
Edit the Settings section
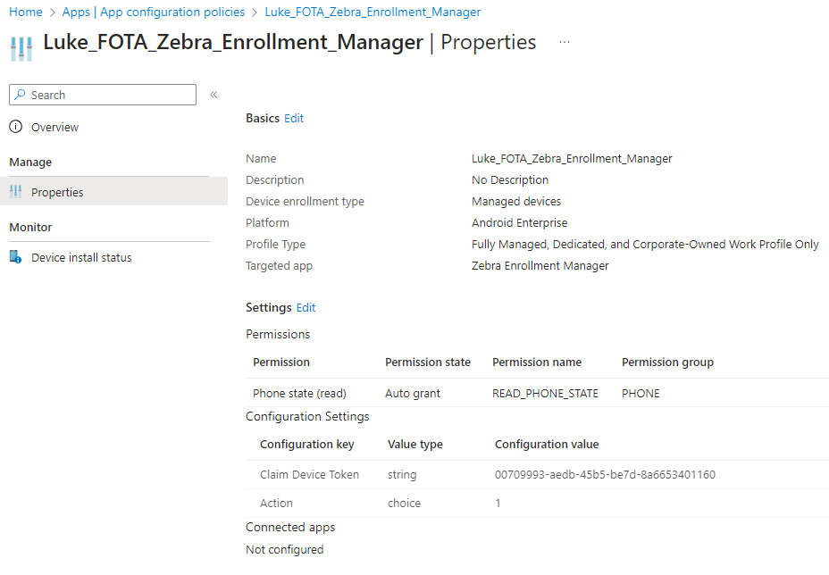pos(306,307)
